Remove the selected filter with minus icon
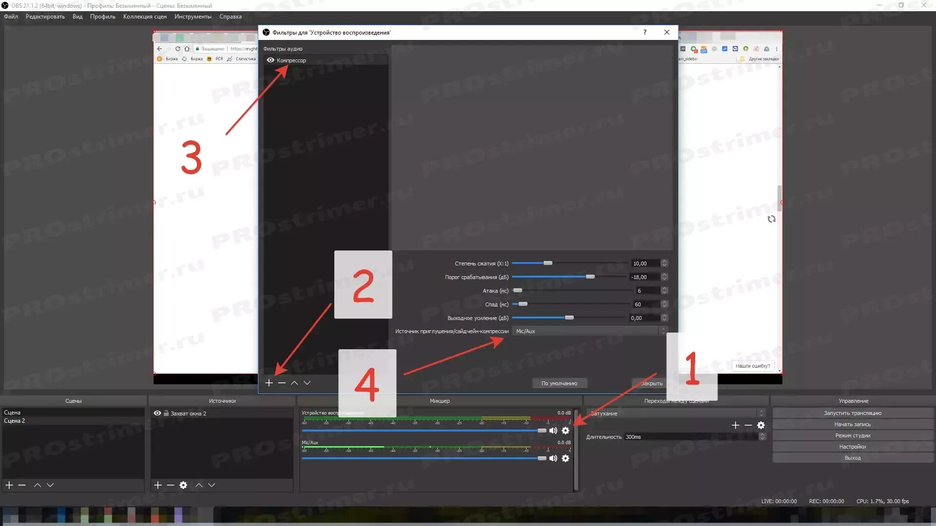 (x=282, y=383)
